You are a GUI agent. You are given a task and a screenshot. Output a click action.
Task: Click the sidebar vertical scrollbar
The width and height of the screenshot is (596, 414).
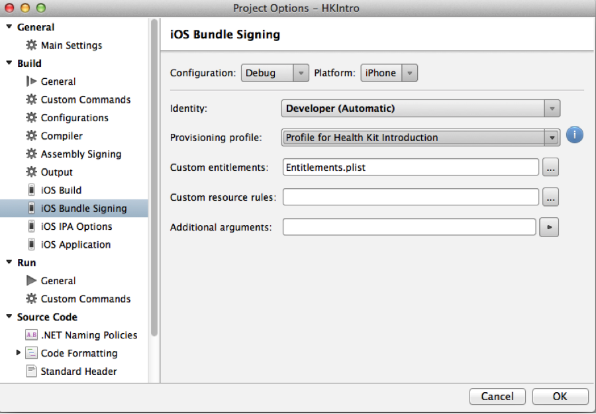(154, 178)
